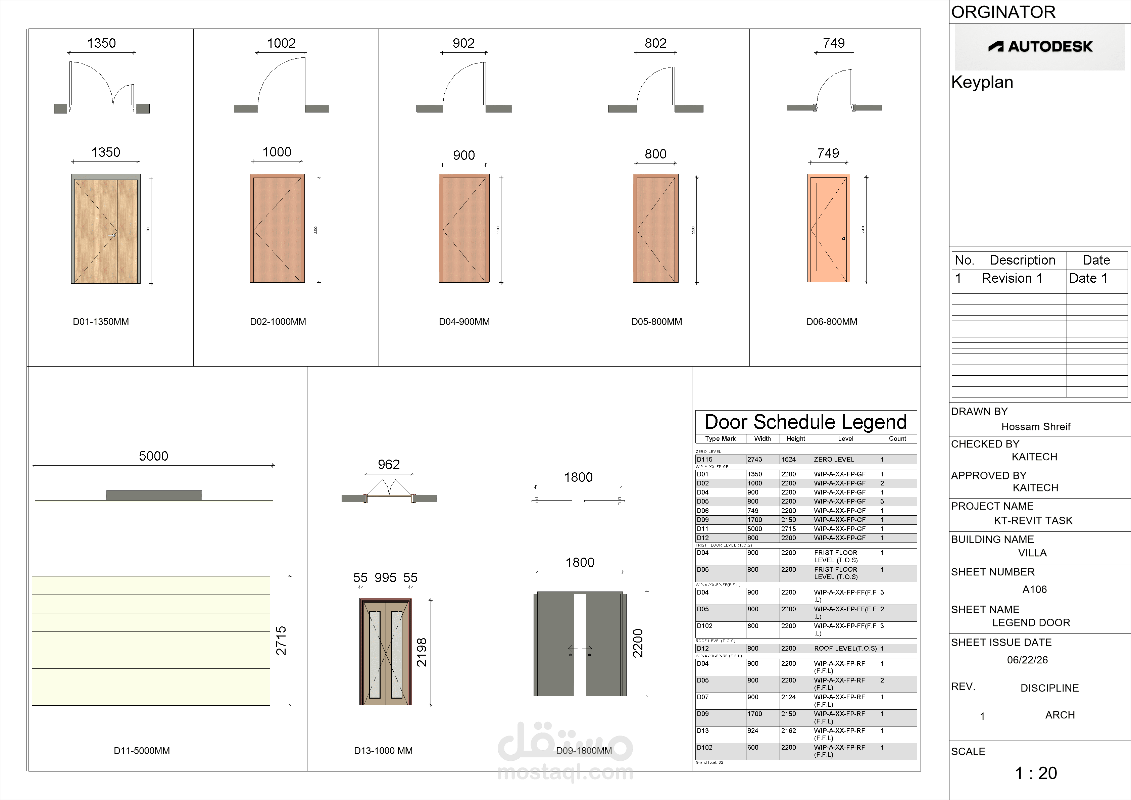Image resolution: width=1131 pixels, height=800 pixels.
Task: Click the ARCH discipline value
Action: coord(1060,715)
